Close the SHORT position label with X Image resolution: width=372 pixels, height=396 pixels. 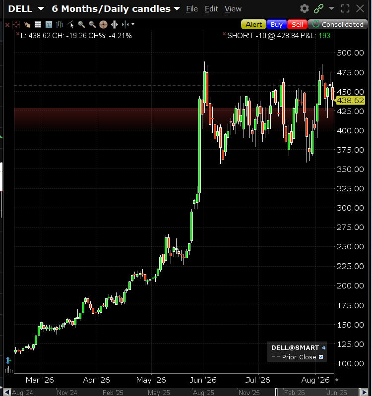pos(224,34)
